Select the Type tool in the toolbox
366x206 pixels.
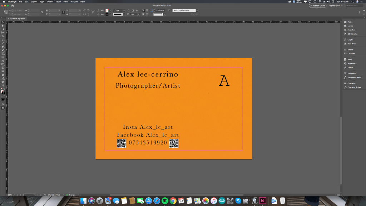click(3, 40)
